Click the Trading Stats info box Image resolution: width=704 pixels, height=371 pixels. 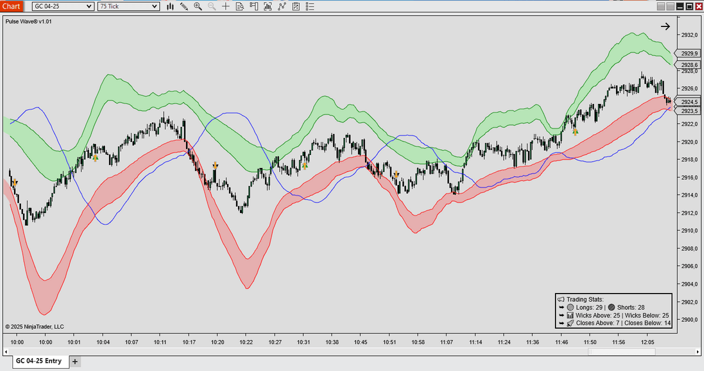[x=613, y=311]
